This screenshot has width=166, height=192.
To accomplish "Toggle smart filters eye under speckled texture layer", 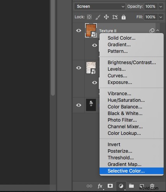I will [94, 82].
